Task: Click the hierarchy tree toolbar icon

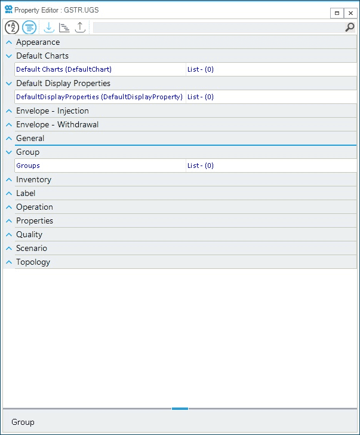Action: click(64, 27)
